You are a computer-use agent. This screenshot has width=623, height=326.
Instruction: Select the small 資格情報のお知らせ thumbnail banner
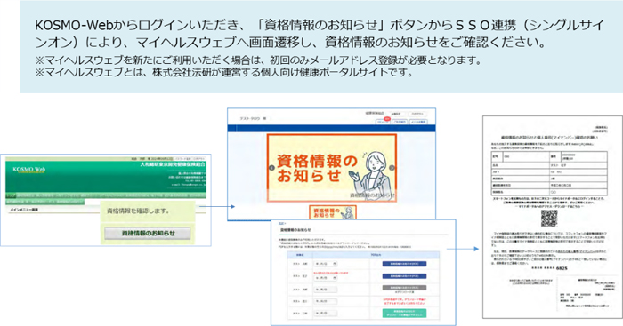333,212
